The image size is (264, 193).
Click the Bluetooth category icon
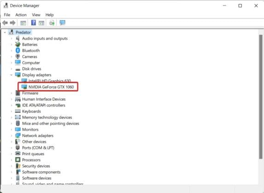[x=18, y=51]
